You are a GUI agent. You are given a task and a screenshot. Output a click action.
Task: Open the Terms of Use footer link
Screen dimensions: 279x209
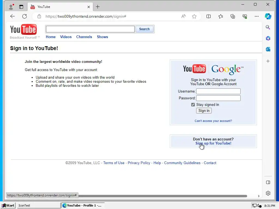[x=114, y=163]
